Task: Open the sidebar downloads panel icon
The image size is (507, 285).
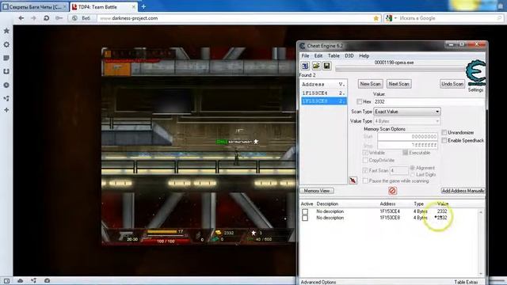Action: point(6,71)
